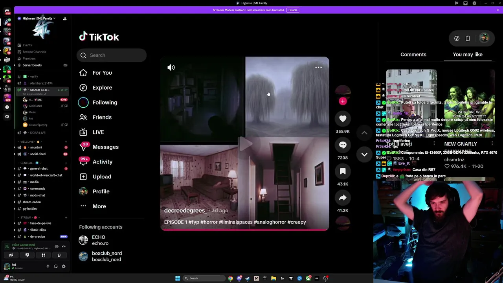Open Discord activities launcher icon
The image size is (503, 283).
43,255
